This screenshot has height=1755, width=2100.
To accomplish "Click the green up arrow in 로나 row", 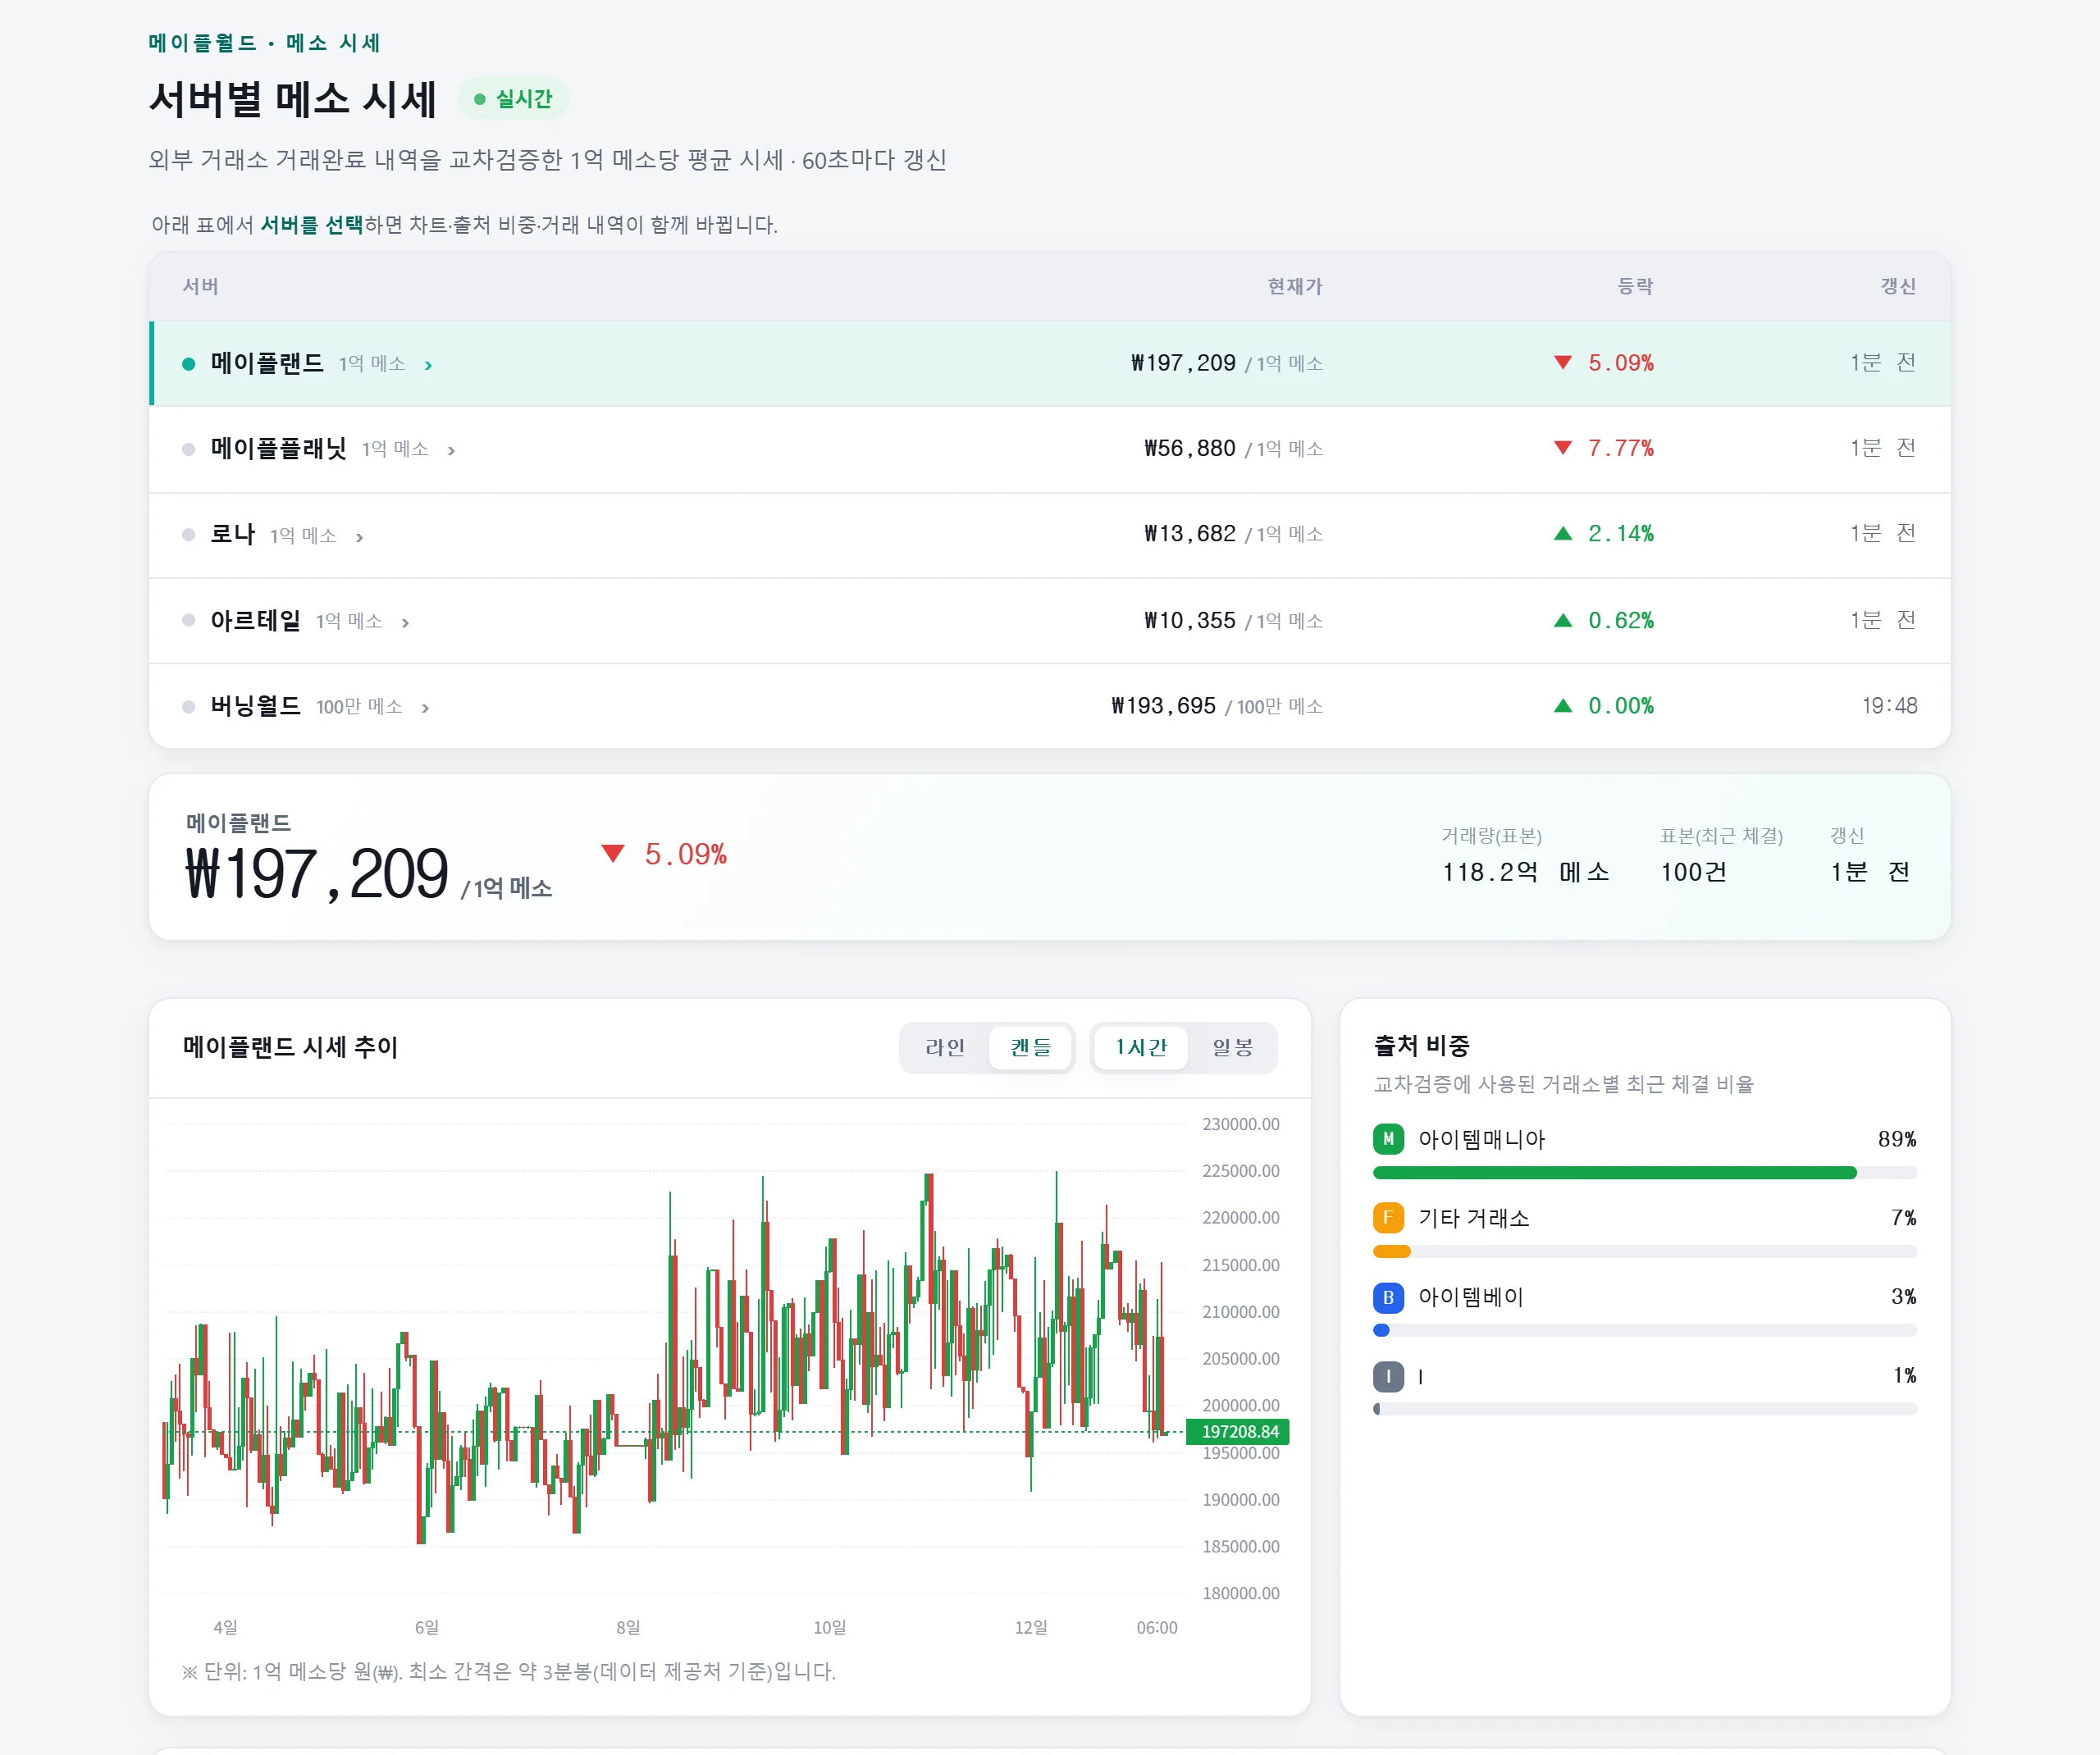I will pos(1562,533).
